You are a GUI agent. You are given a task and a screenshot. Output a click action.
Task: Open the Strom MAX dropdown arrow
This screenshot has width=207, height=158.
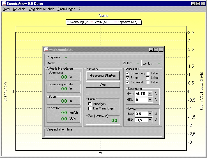tap(150, 114)
